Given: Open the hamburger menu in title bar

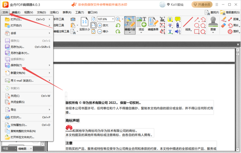Looking at the screenshot, I should [x=217, y=4].
